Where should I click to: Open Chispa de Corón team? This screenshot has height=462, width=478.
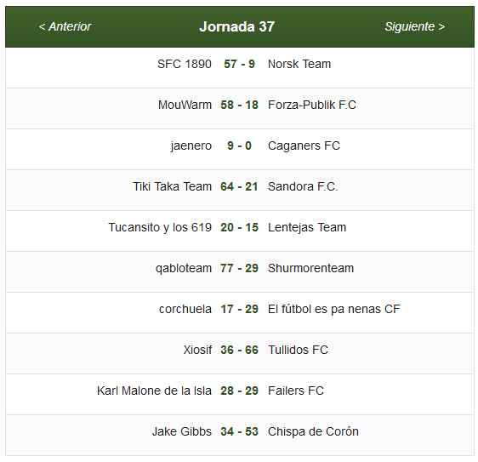313,432
